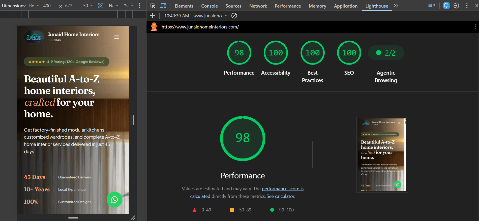Open the report selector dropdown 10:40:39 AM

(196, 16)
